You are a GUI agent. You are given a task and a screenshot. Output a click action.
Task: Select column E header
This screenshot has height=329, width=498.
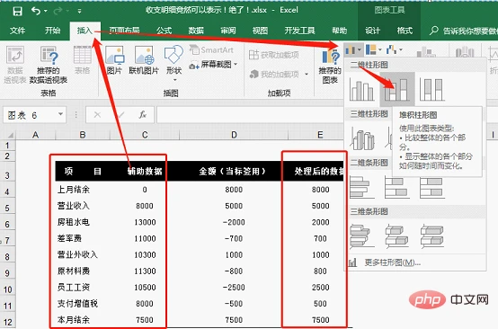[320, 135]
